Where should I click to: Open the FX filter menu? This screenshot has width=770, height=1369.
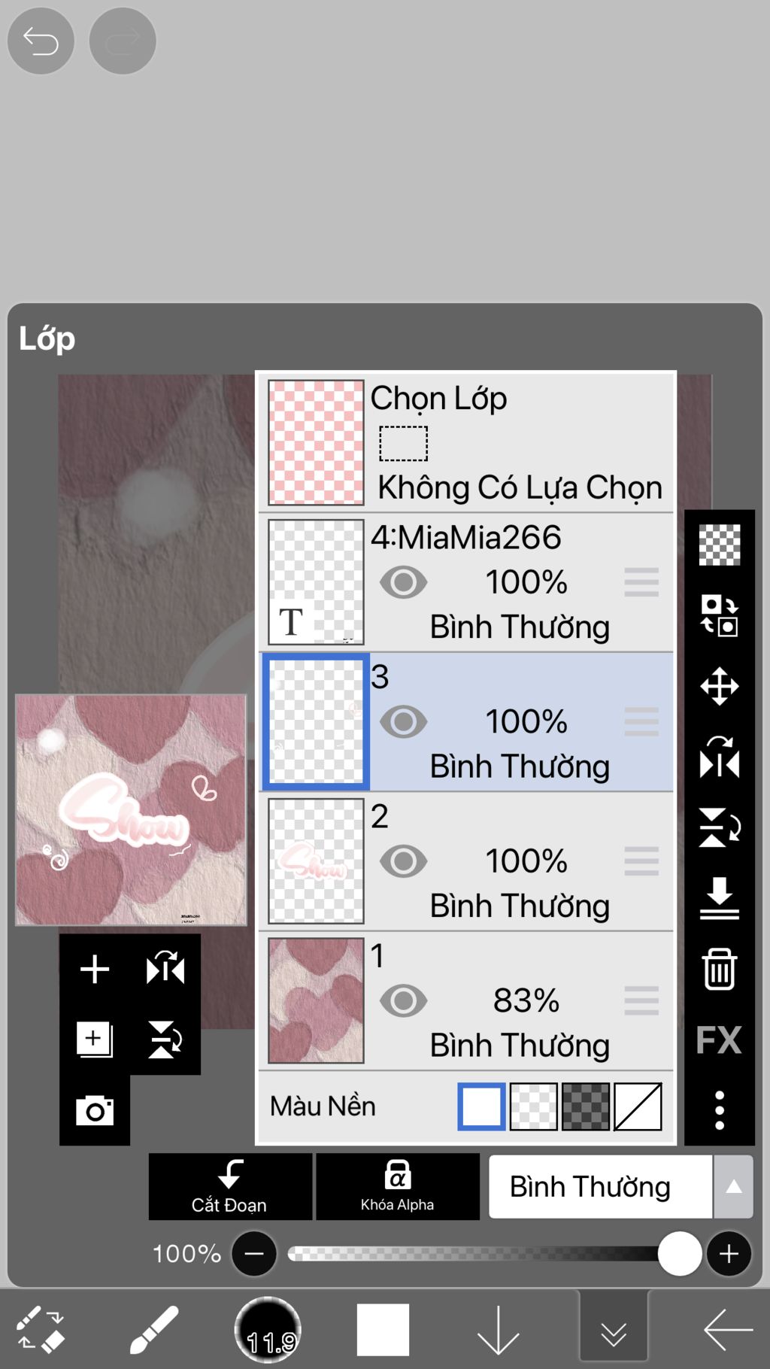click(719, 1040)
